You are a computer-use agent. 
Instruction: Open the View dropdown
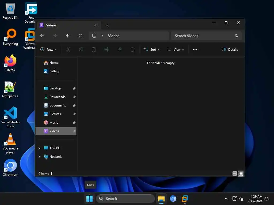click(176, 49)
